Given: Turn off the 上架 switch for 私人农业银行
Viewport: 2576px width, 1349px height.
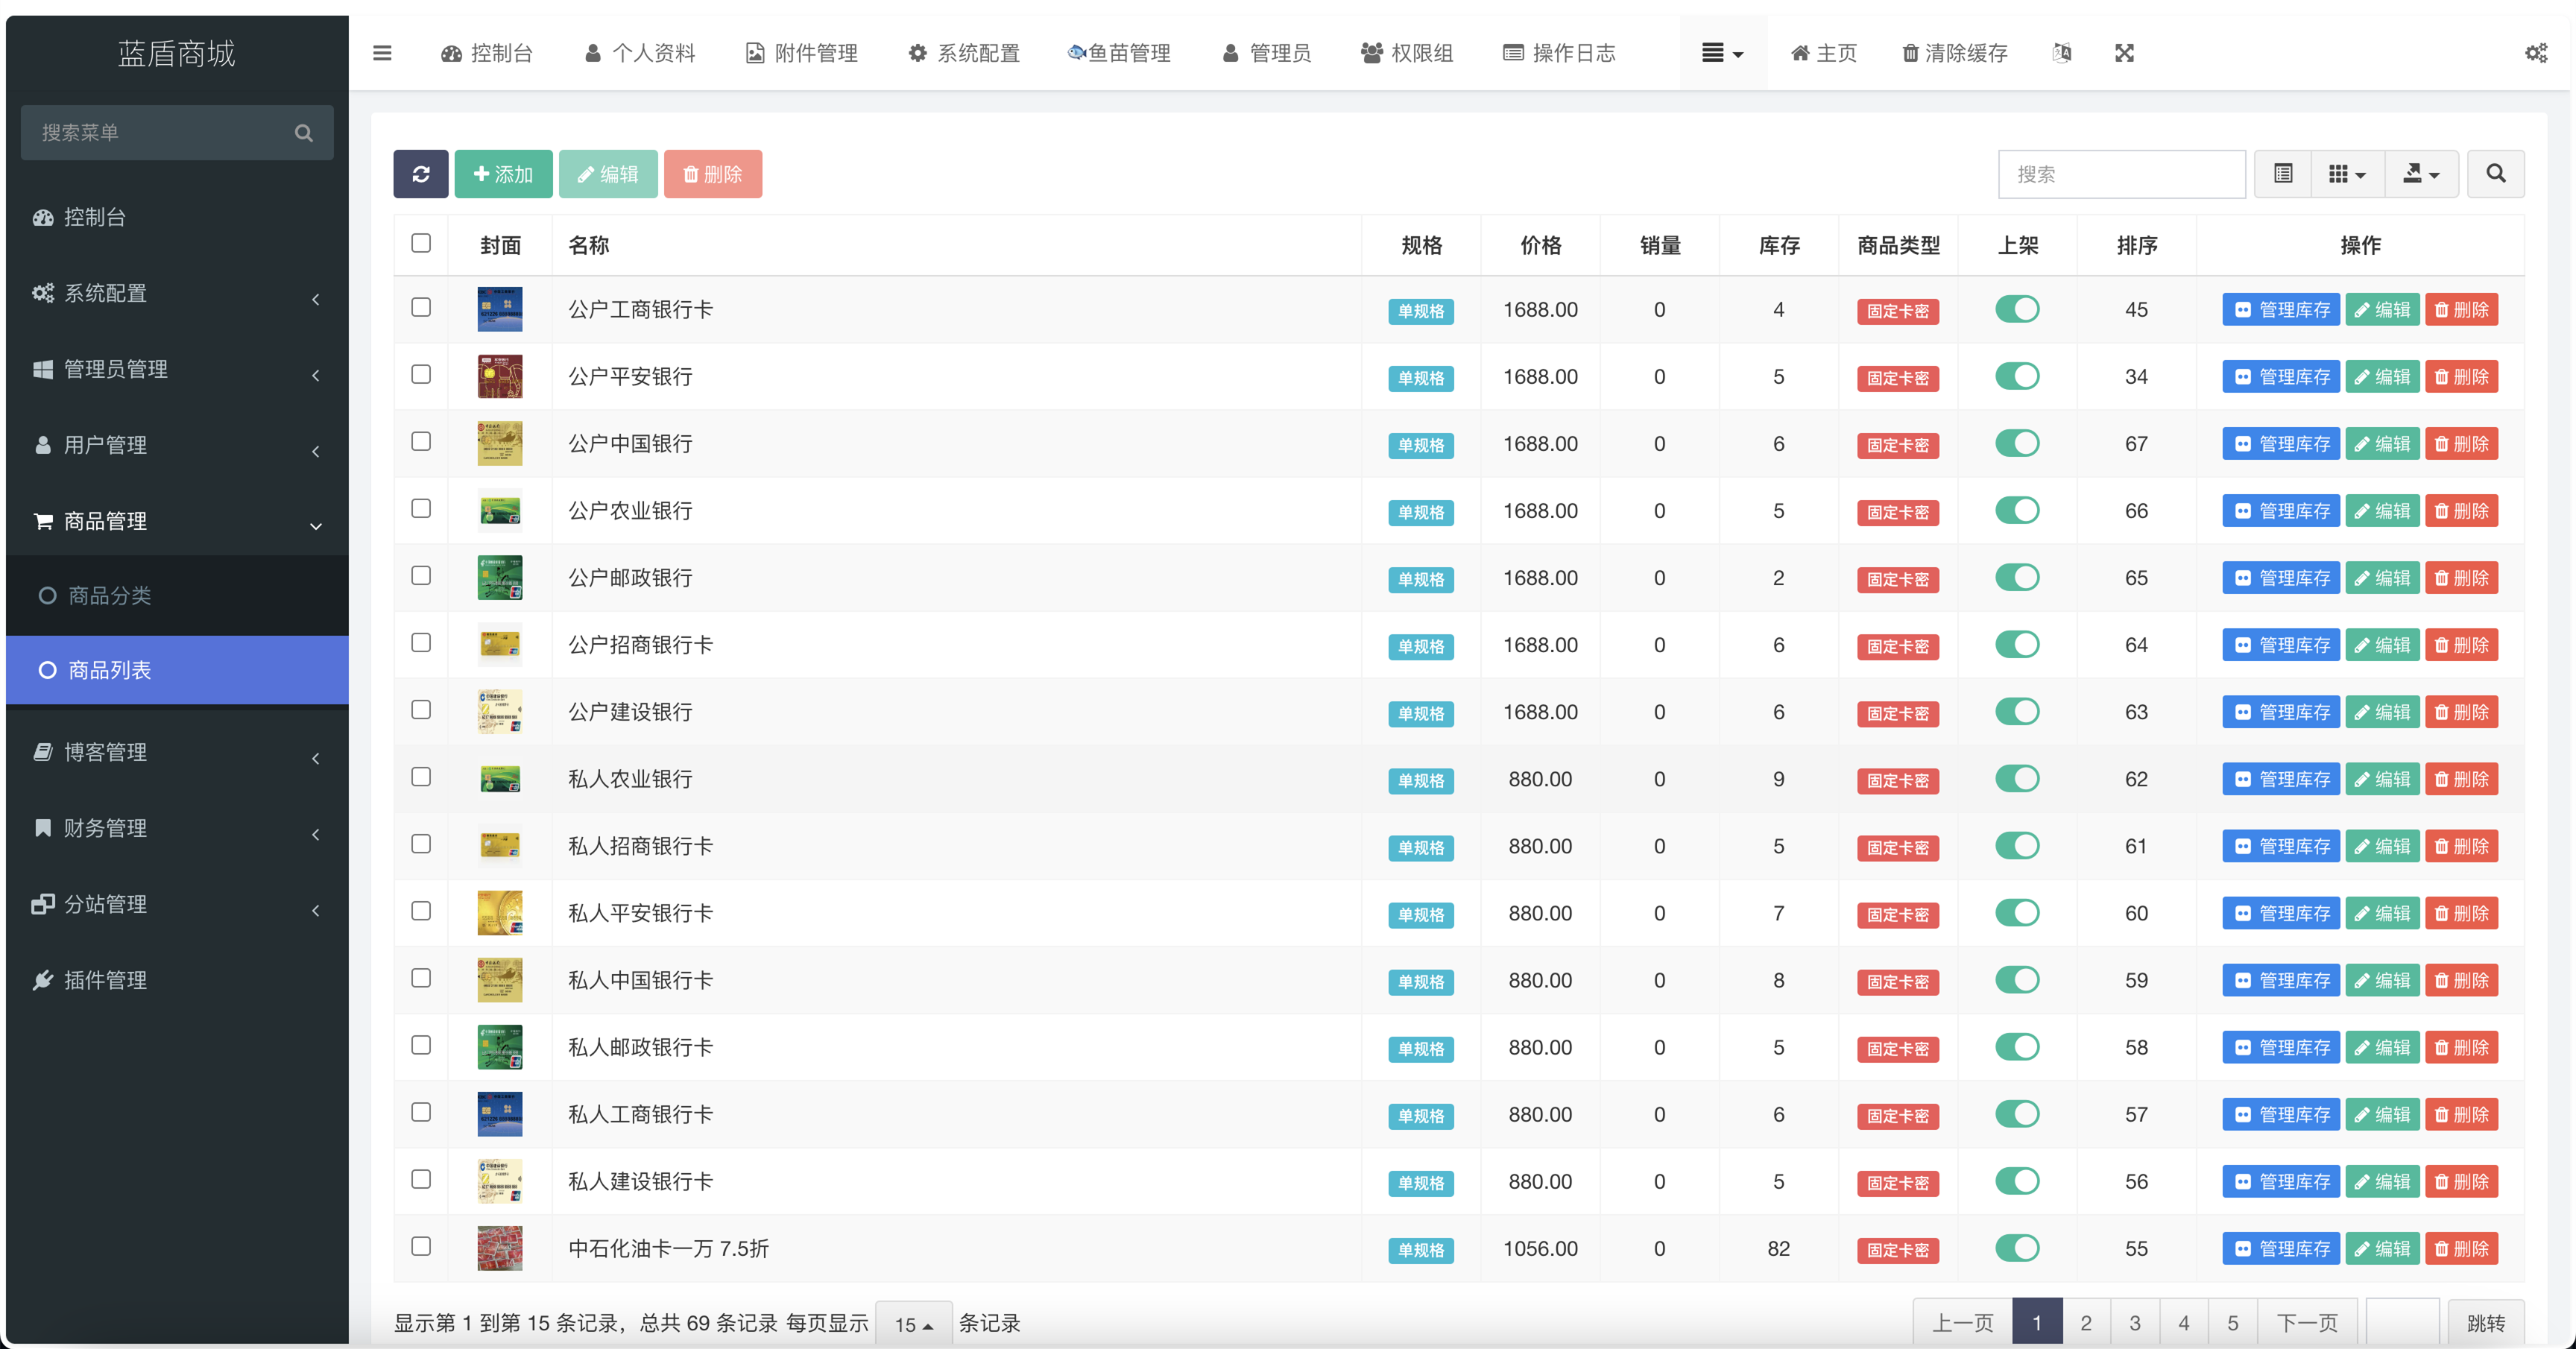Looking at the screenshot, I should coord(2016,778).
